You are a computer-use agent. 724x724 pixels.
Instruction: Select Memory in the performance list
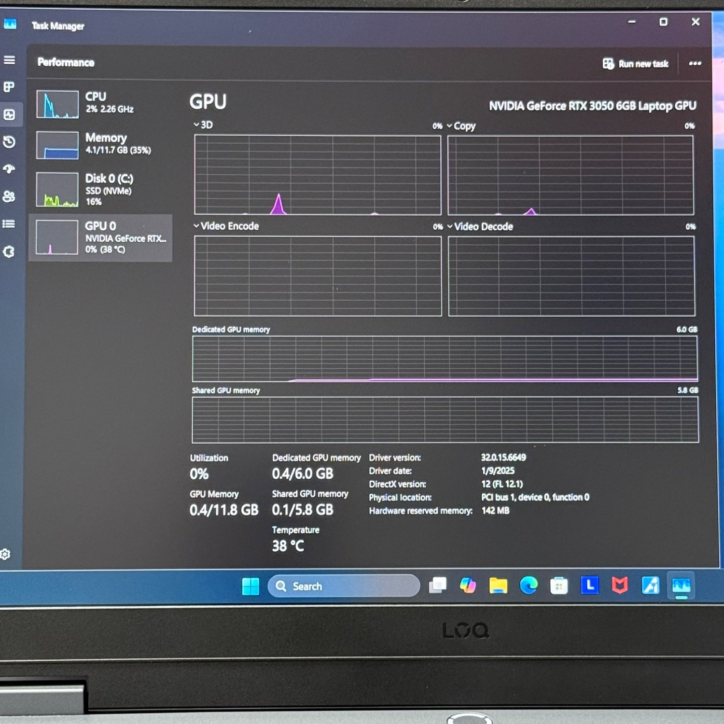coord(100,144)
